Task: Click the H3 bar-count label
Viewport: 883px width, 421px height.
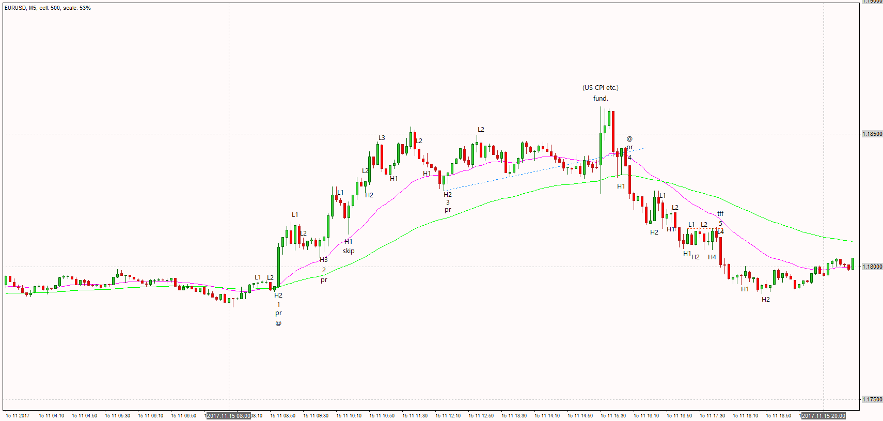Action: (324, 260)
